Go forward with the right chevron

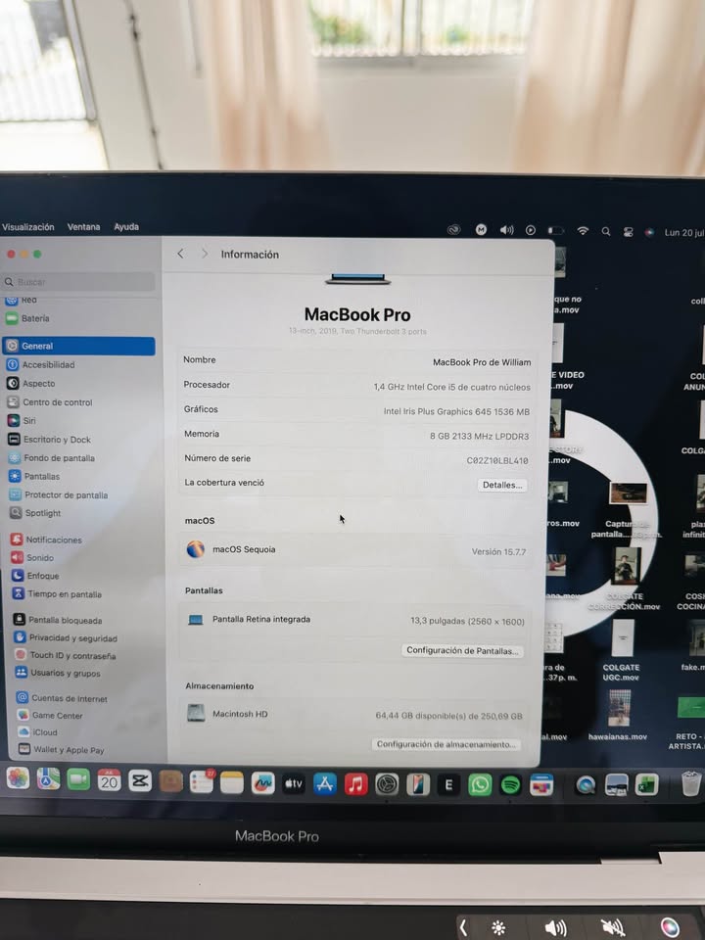coord(205,254)
